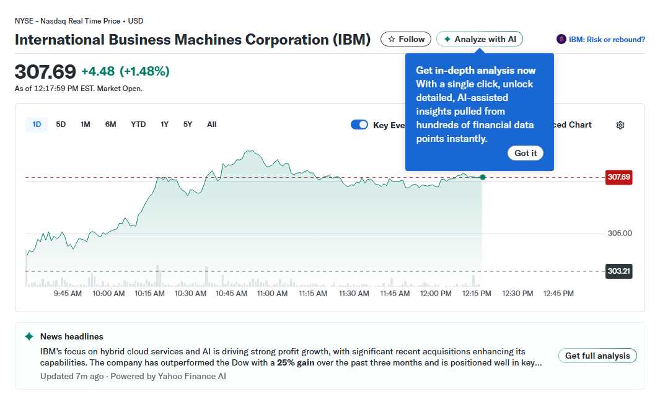Select the 1M chart range
660x394 pixels.
pyautogui.click(x=86, y=125)
